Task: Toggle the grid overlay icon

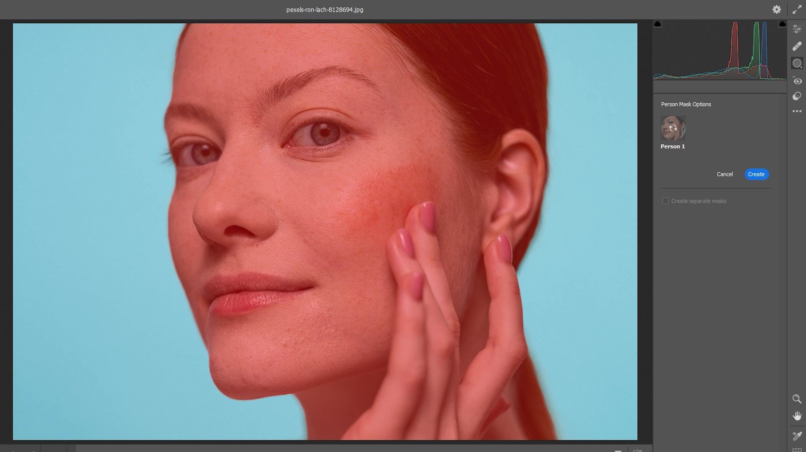Action: (x=797, y=450)
